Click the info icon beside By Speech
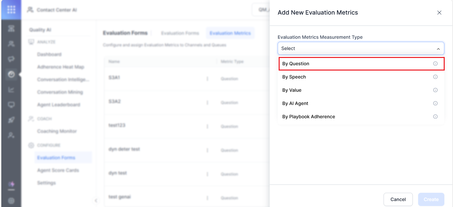Viewport: 453px width, 207px height. (435, 77)
